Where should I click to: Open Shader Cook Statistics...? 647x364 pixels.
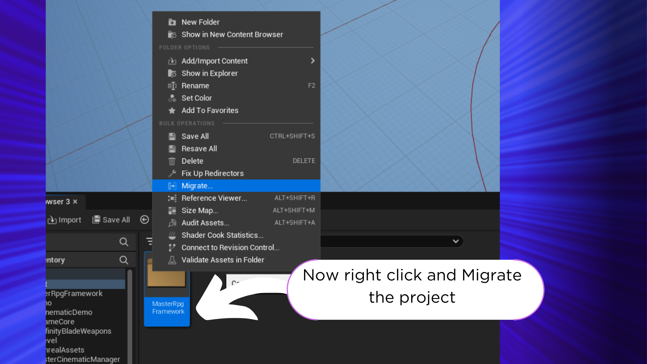pos(236,235)
